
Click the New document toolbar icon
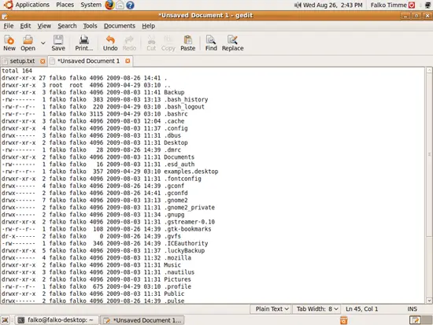click(9, 43)
